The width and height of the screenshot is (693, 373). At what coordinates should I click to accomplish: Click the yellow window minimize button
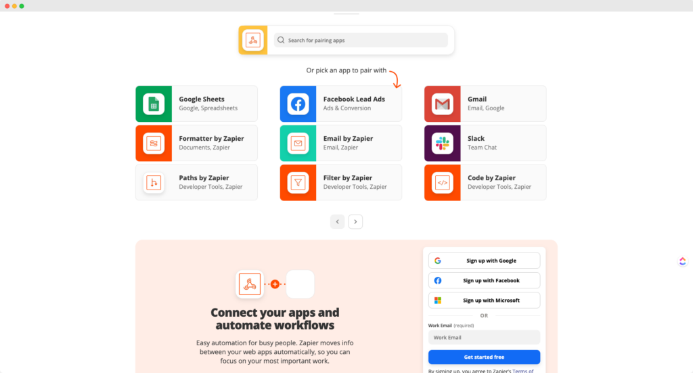point(15,6)
